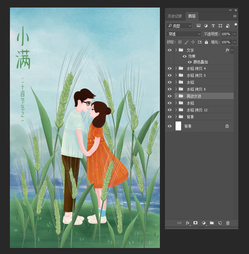Hide the 男孩女孩 group
The image size is (249, 254).
(169, 96)
